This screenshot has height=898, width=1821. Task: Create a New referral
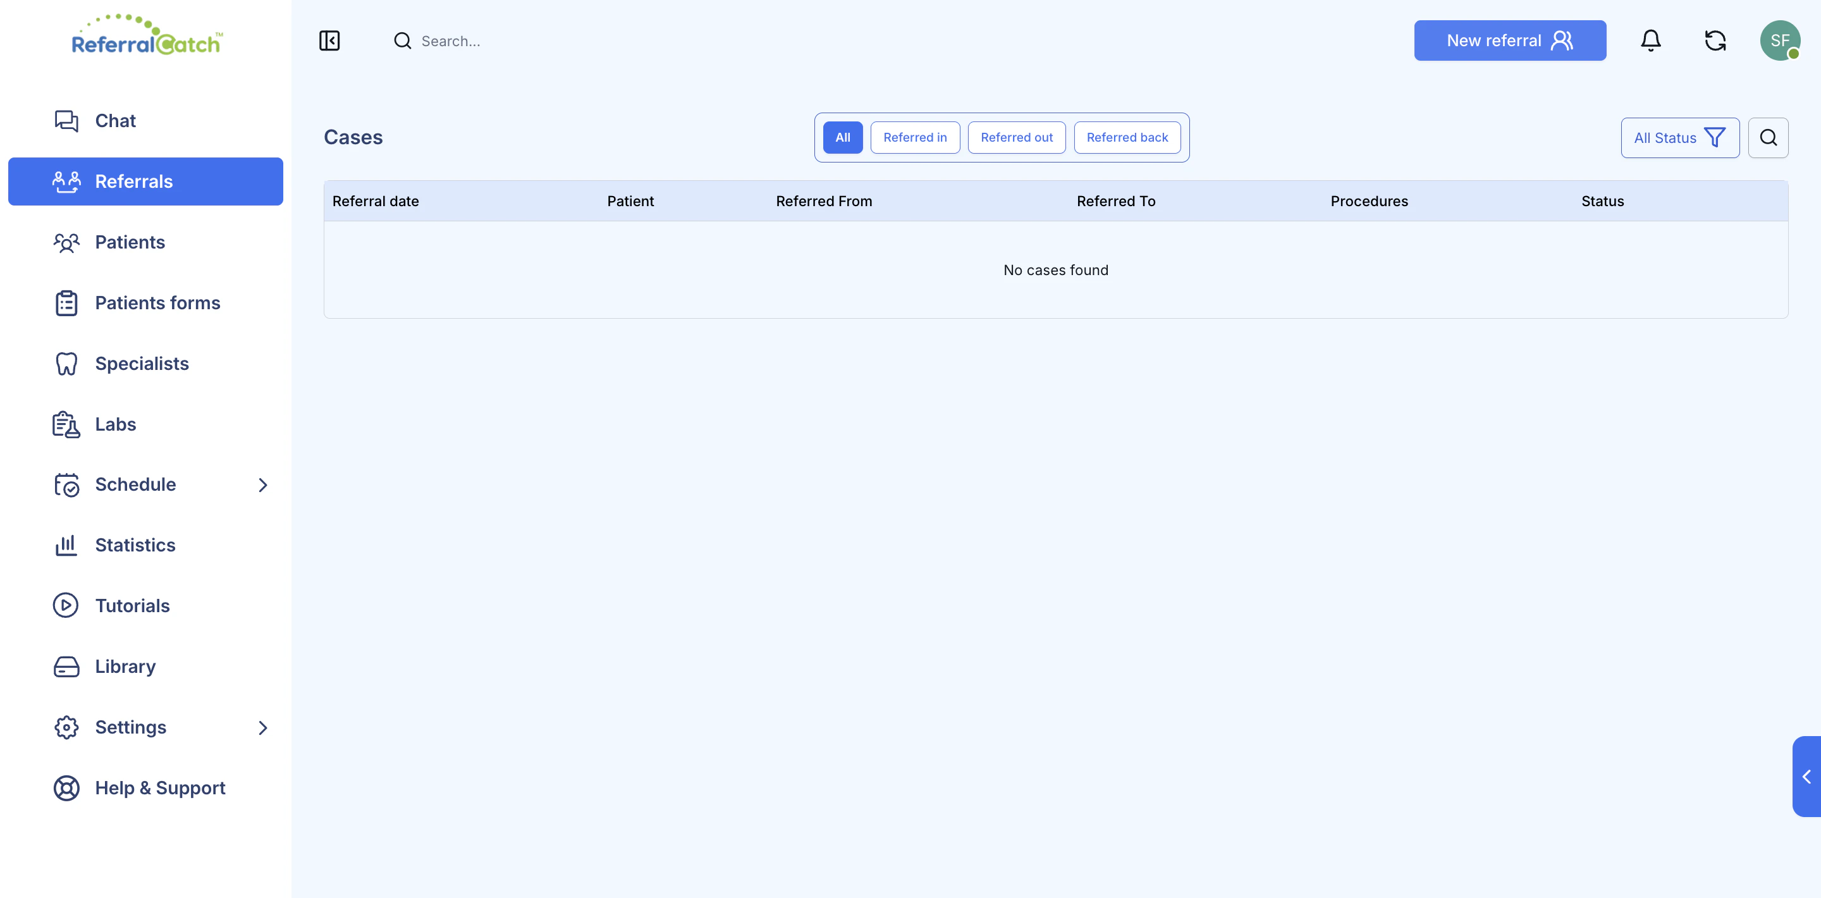click(1510, 41)
